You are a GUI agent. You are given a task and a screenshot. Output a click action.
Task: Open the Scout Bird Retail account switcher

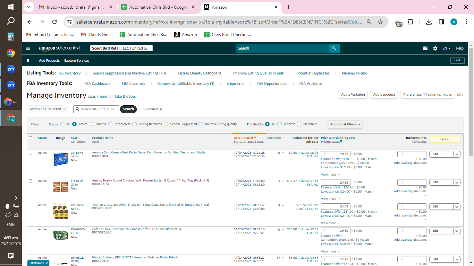121,48
